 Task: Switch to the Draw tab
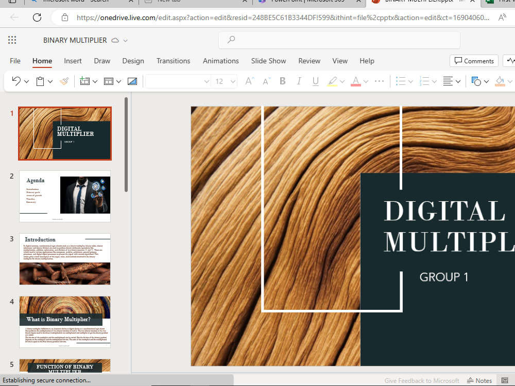point(102,61)
